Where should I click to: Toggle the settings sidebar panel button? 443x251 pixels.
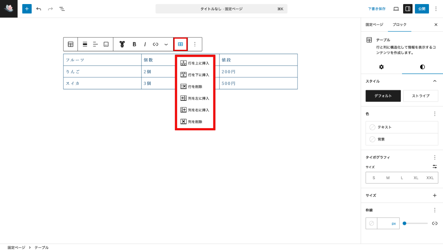408,8
